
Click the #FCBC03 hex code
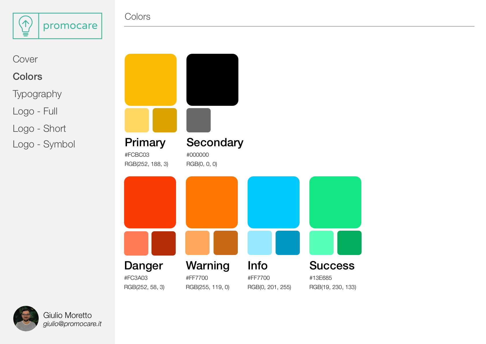point(137,155)
